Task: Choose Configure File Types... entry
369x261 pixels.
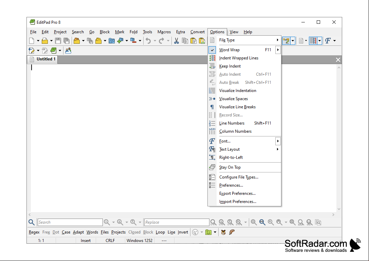Action: [244, 177]
